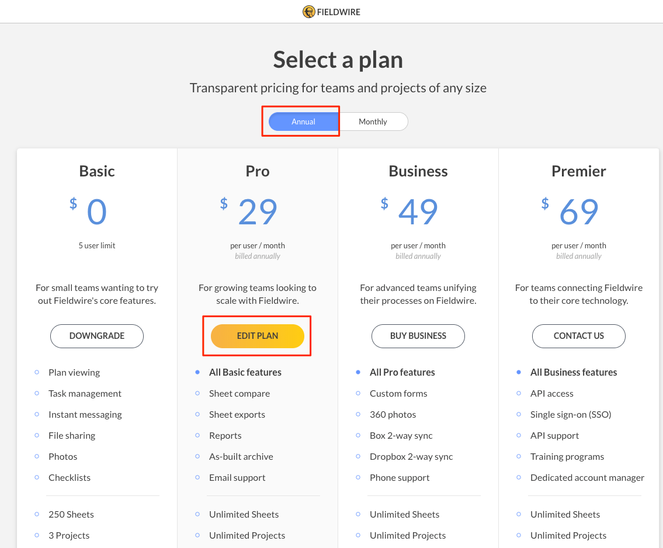Click the Downgrade button on Basic plan
663x548 pixels.
97,336
